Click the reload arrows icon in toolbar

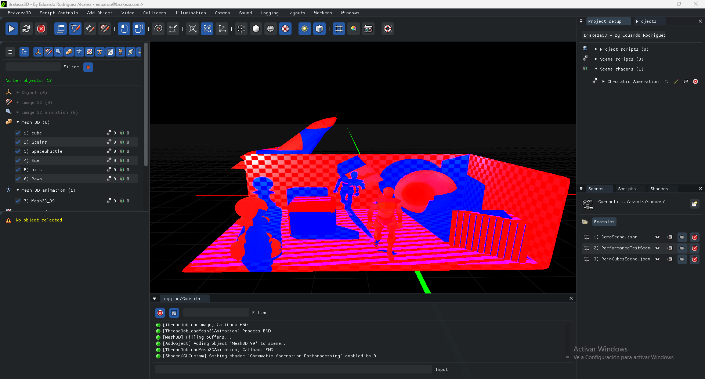(x=26, y=29)
